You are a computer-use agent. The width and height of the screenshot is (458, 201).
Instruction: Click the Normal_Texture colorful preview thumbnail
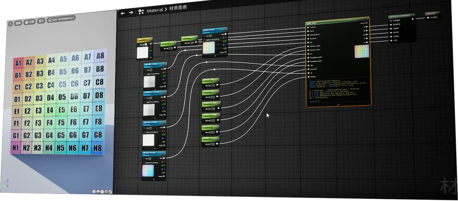148,171
